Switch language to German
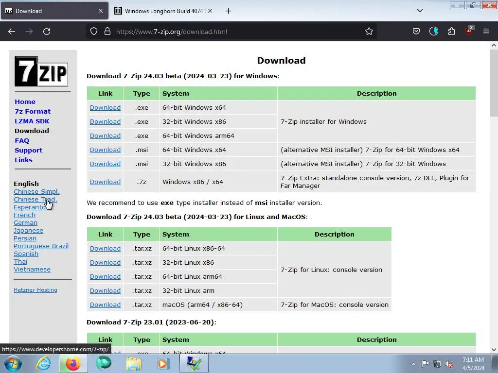The image size is (498, 373). pos(25,222)
